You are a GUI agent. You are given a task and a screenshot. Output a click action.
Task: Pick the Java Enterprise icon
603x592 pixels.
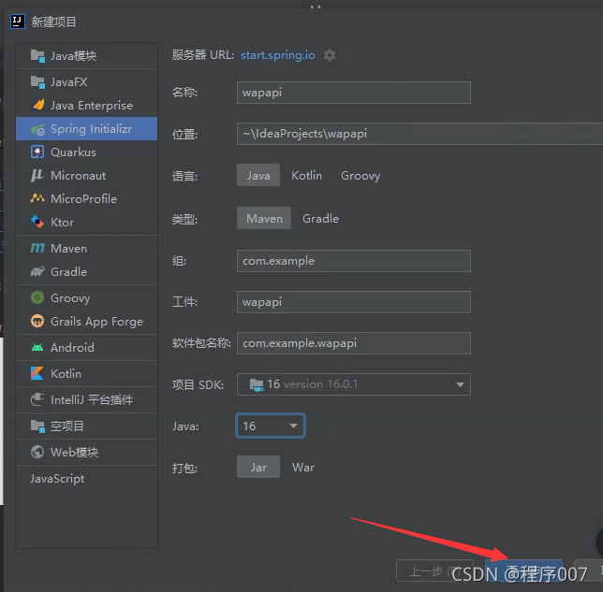(38, 105)
